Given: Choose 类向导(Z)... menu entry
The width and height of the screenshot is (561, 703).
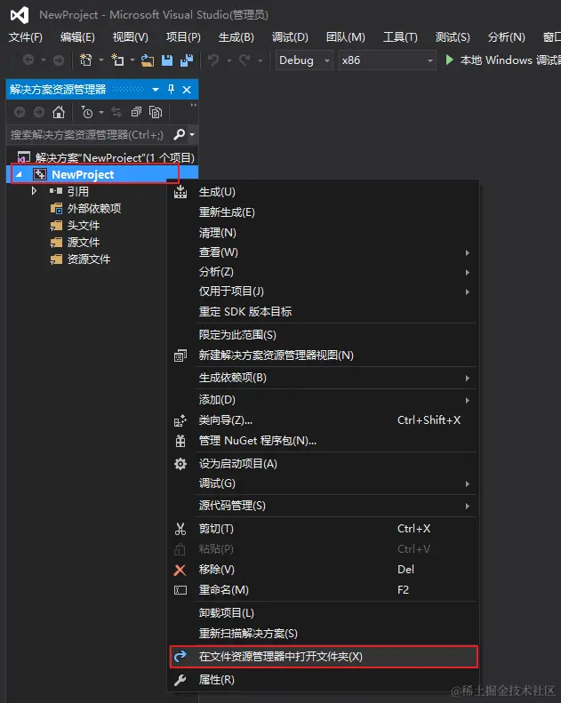Looking at the screenshot, I should [x=323, y=420].
